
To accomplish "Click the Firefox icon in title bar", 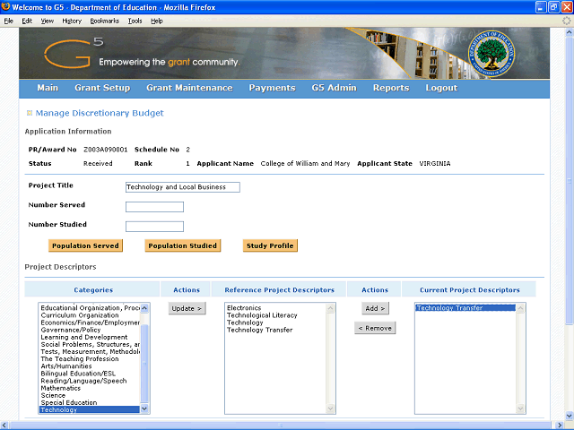I will [5, 6].
